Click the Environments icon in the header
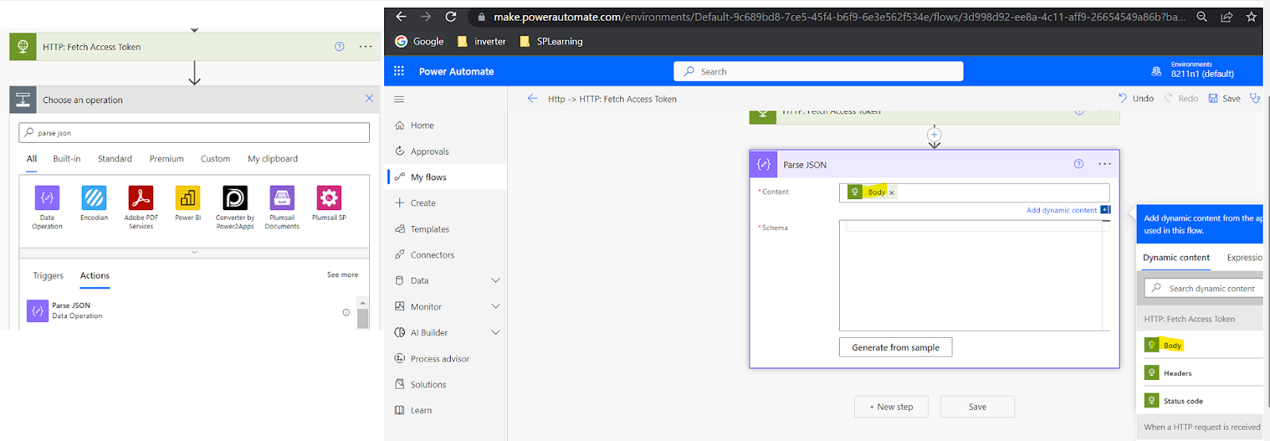The width and height of the screenshot is (1270, 441). click(x=1156, y=71)
